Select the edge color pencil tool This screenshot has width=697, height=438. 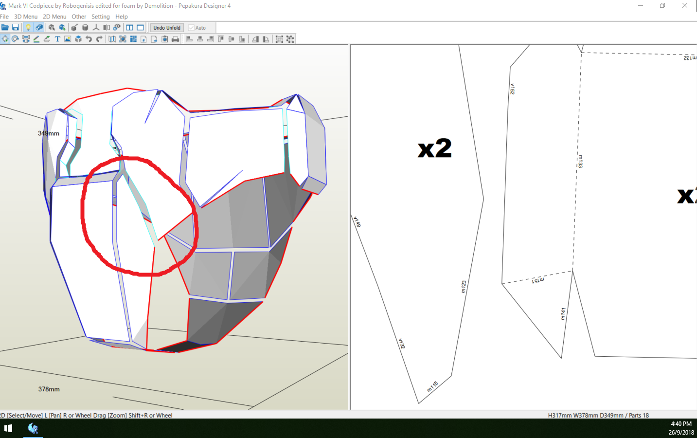pyautogui.click(x=36, y=39)
